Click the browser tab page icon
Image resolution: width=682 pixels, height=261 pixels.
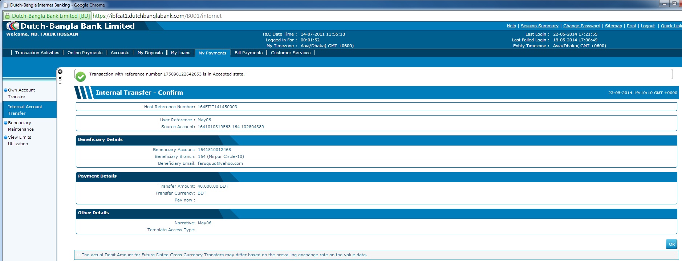pos(5,5)
